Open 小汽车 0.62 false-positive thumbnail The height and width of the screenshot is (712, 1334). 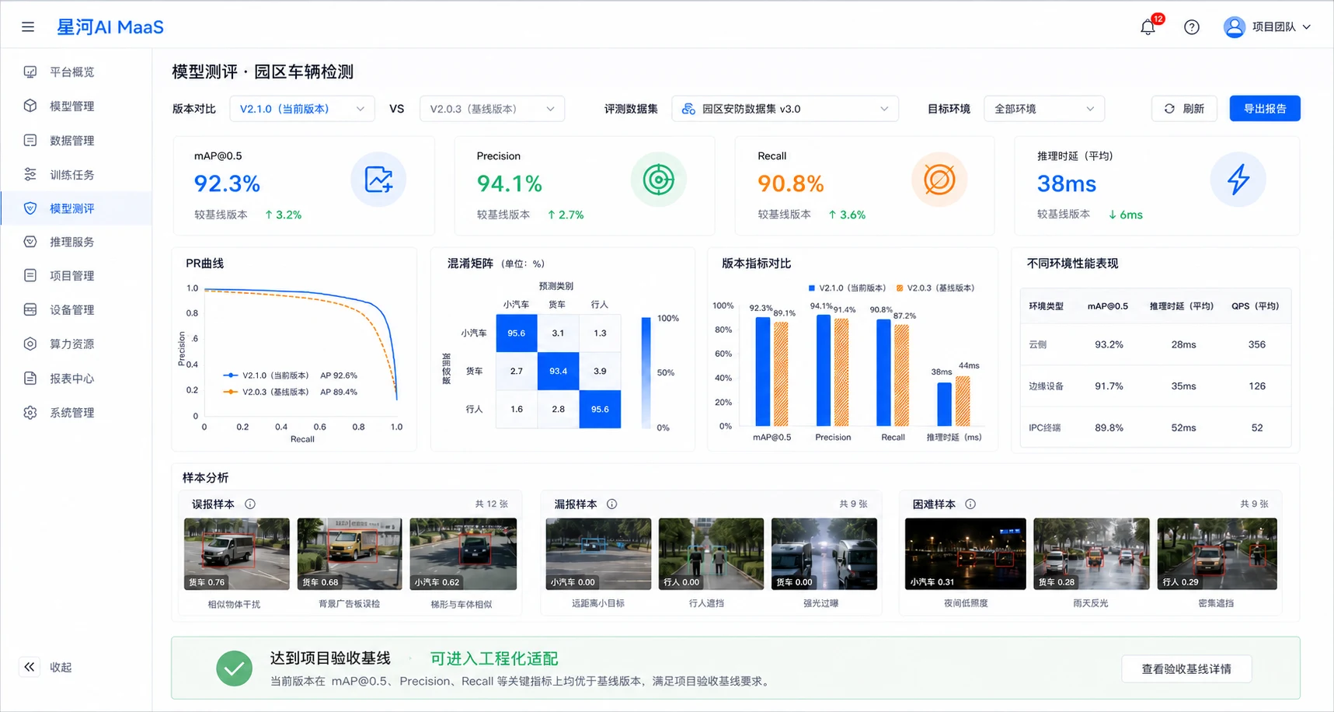[x=463, y=554]
